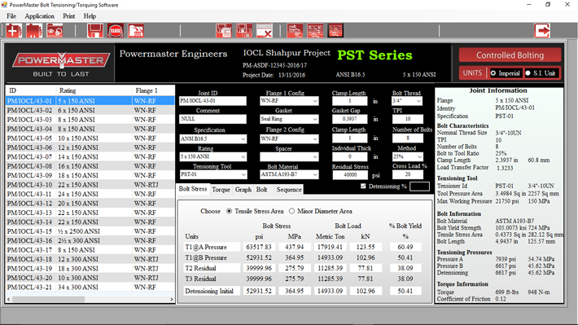Screen dimensions: 578x325
Task: Click the red UNITS label button
Action: click(x=472, y=73)
